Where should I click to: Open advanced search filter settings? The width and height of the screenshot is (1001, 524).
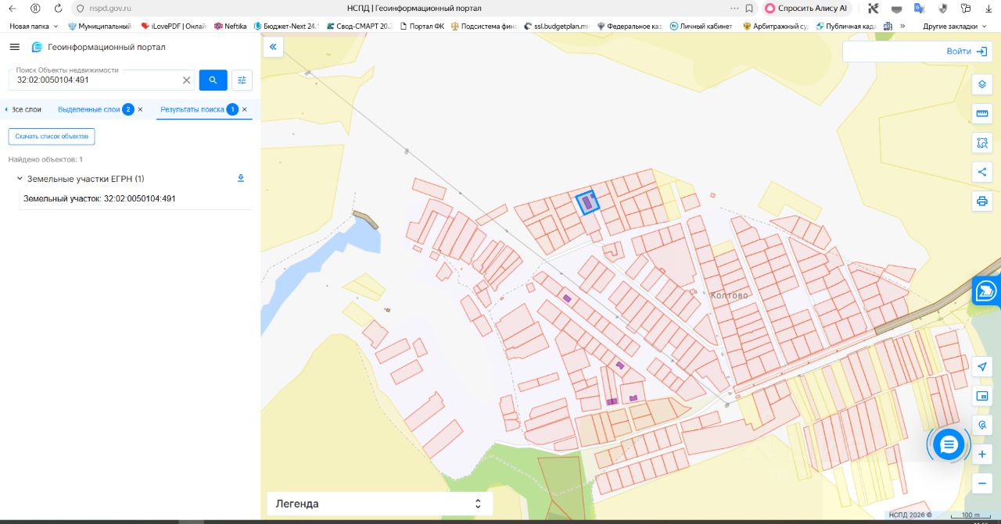click(242, 80)
